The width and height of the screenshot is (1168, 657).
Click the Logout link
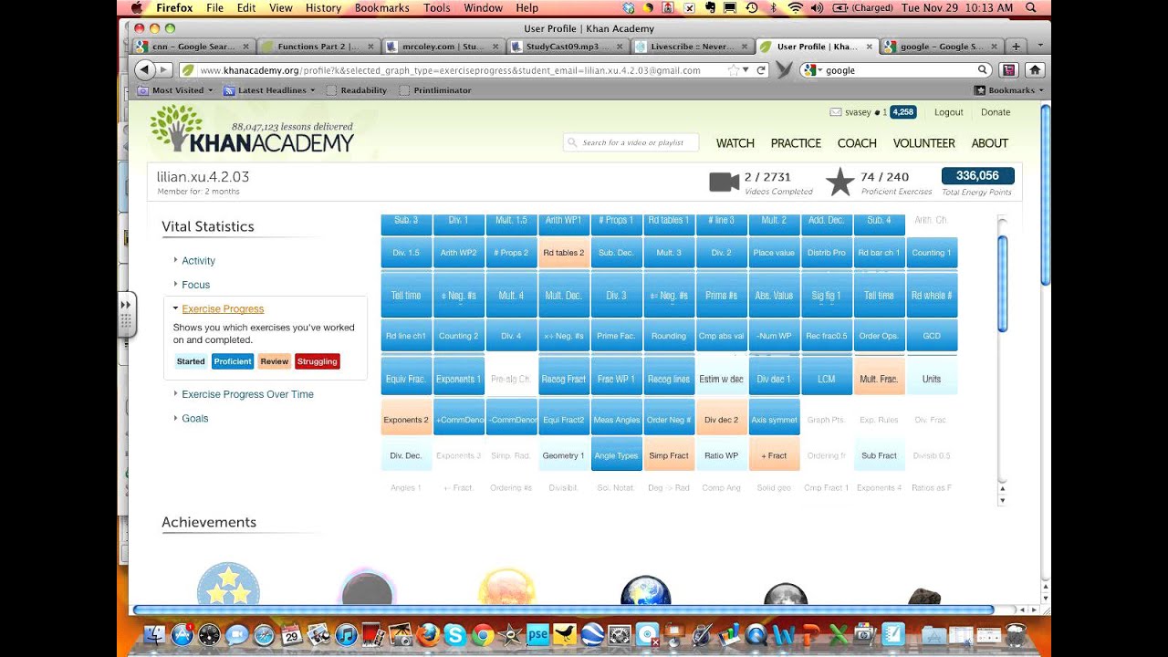click(x=949, y=112)
